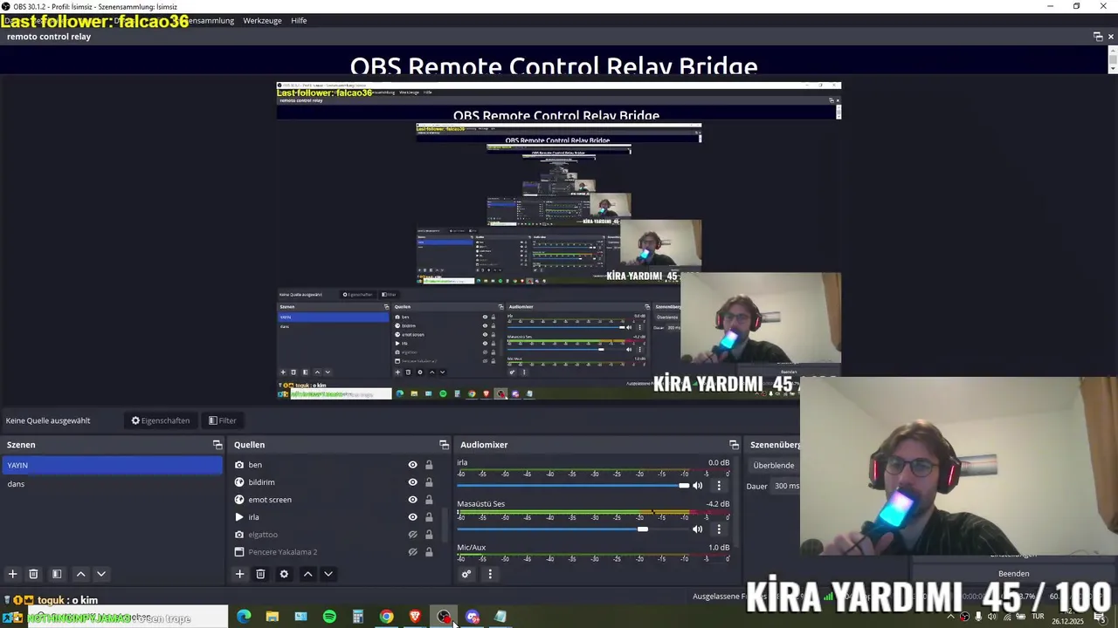Move scene up in Szenen list

(80, 574)
